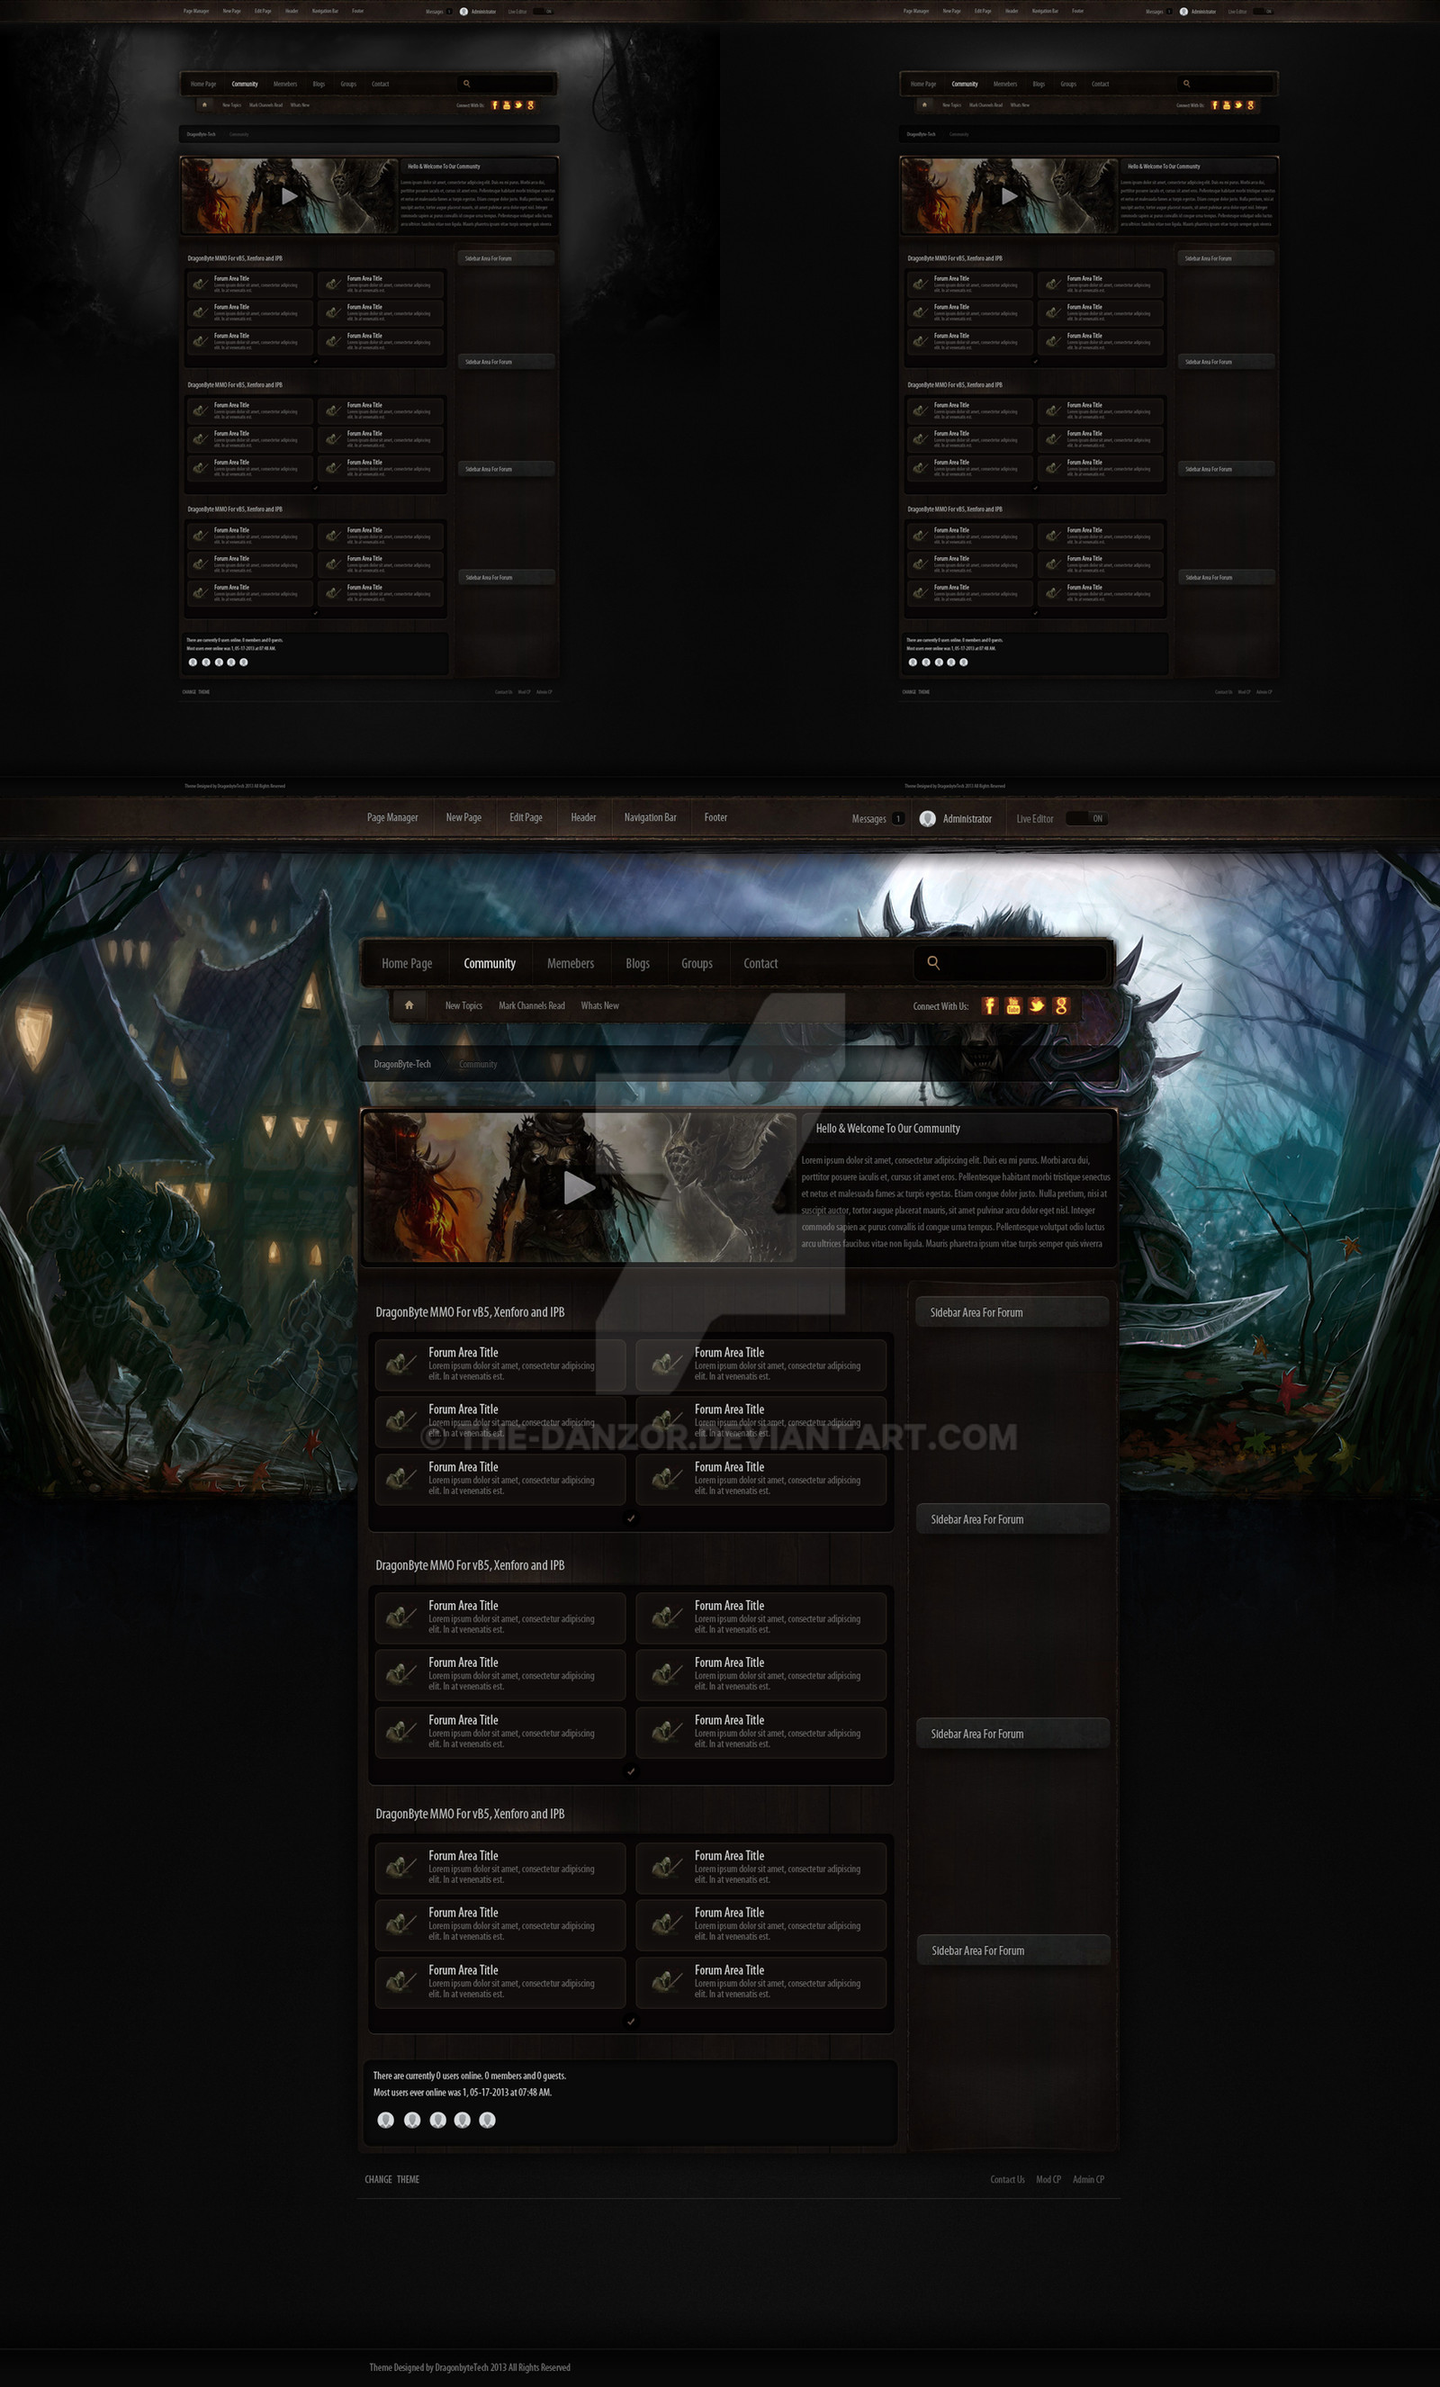Open Mod CP footer link in large mockup
The image size is (1440, 2387).
tap(1048, 2180)
